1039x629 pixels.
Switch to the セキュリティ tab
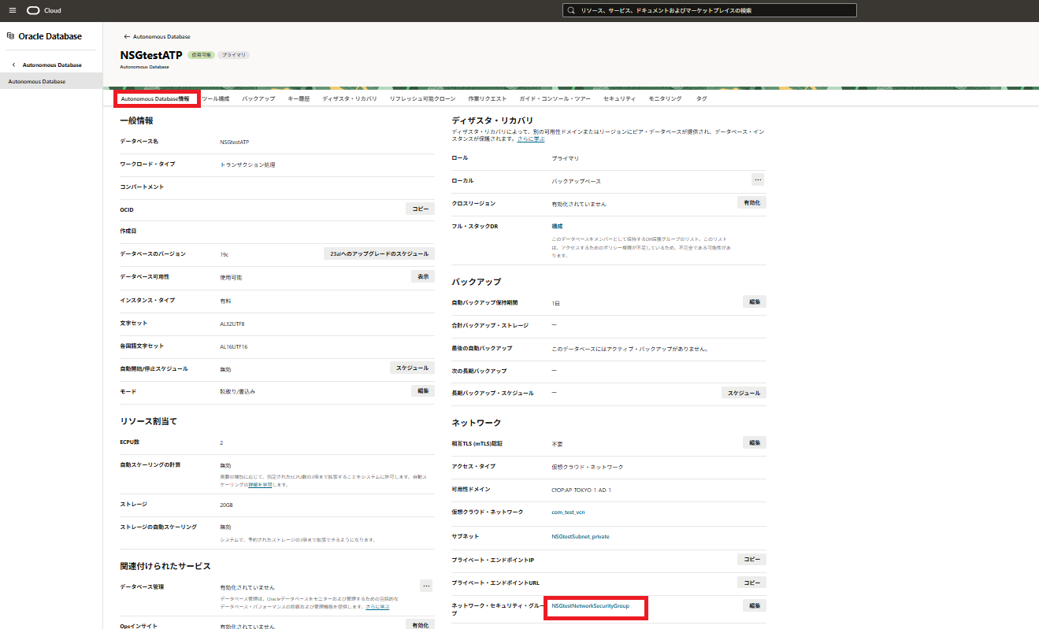tap(619, 99)
